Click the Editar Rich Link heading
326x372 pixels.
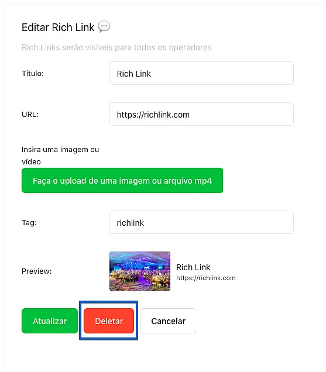click(x=58, y=27)
